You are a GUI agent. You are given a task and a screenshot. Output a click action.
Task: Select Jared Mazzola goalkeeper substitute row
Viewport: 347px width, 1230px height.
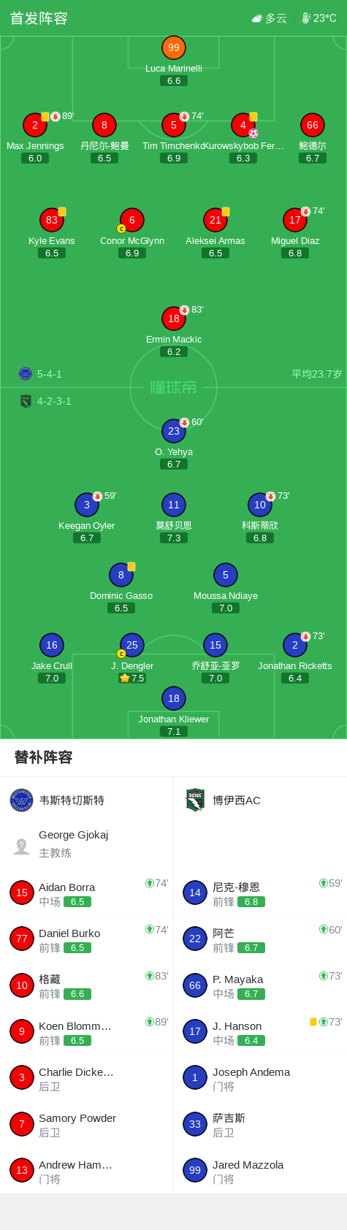pos(260,1171)
